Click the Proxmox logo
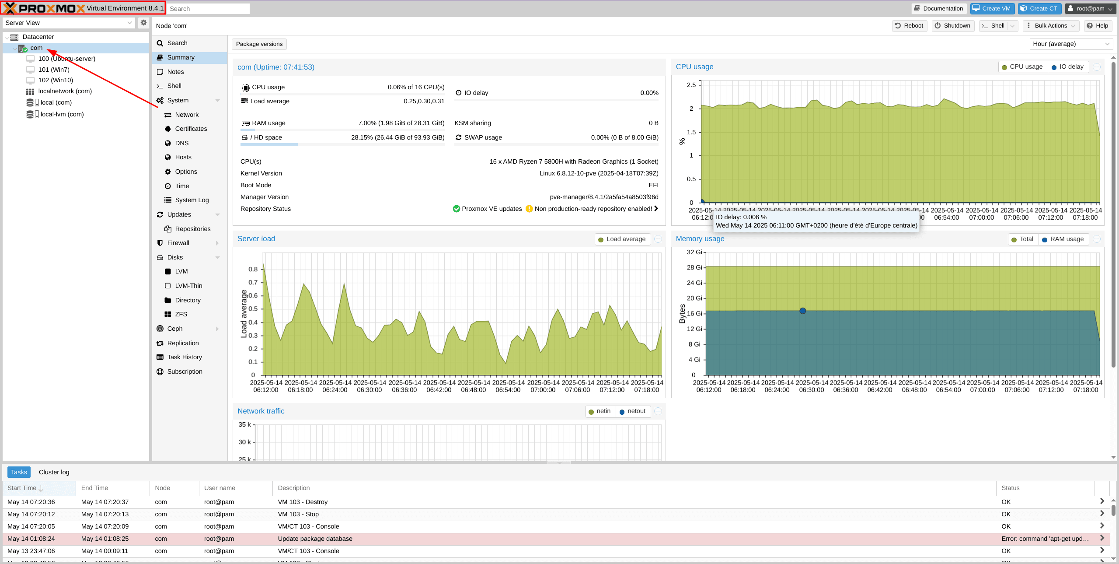 pyautogui.click(x=45, y=8)
